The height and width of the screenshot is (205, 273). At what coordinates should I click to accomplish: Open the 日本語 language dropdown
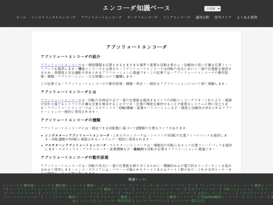(212, 9)
